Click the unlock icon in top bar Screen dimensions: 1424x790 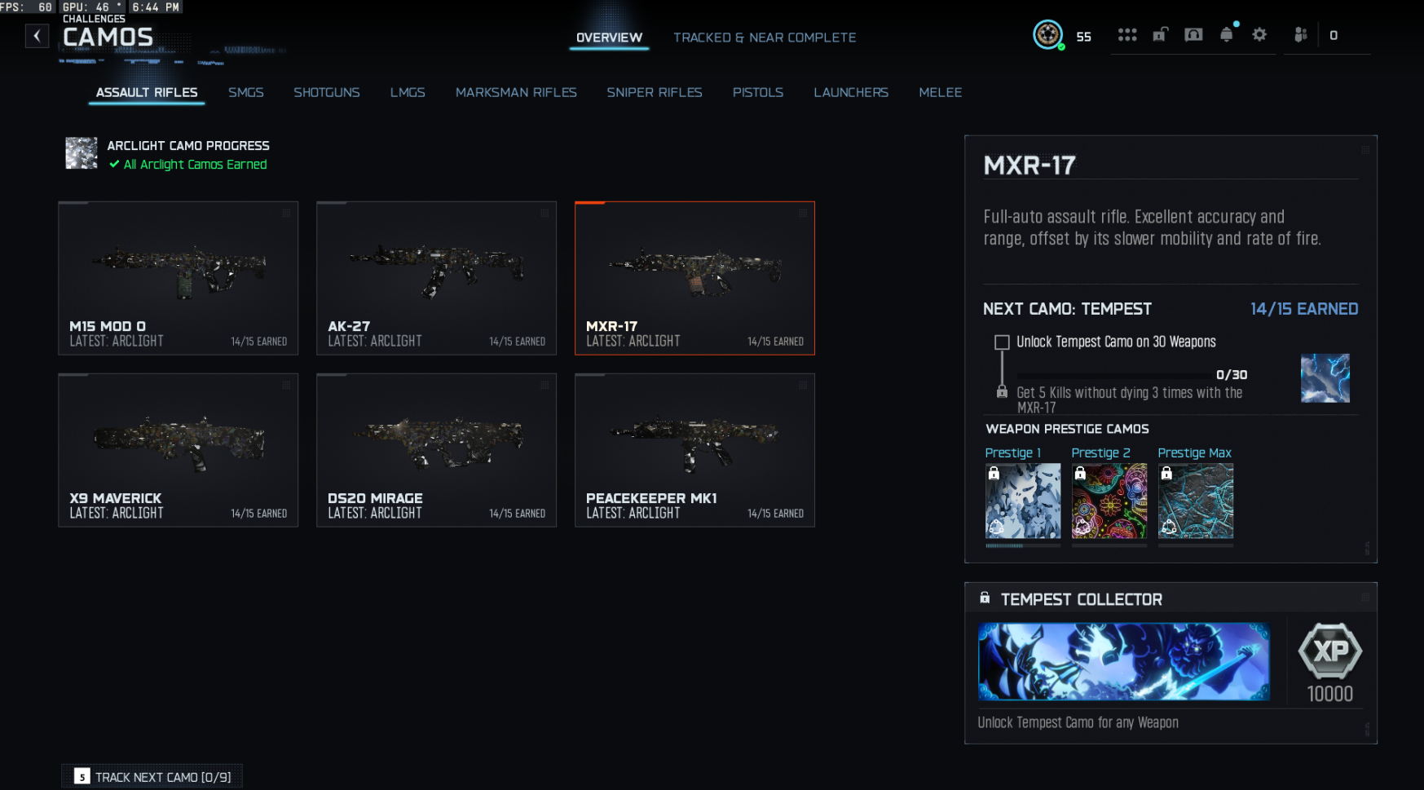point(1160,34)
